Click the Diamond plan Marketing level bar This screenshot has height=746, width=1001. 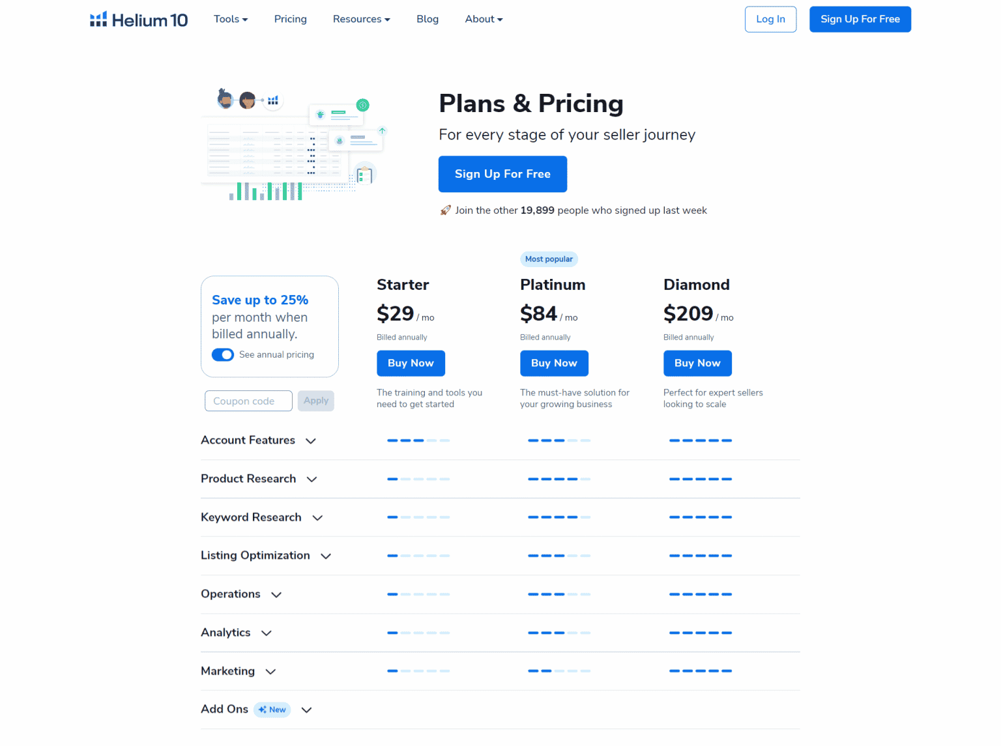coord(700,671)
